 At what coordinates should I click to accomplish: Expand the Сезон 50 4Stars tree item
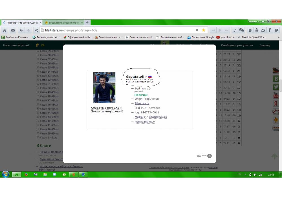pos(38,88)
